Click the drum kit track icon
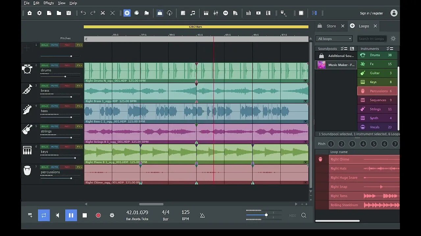 click(27, 69)
